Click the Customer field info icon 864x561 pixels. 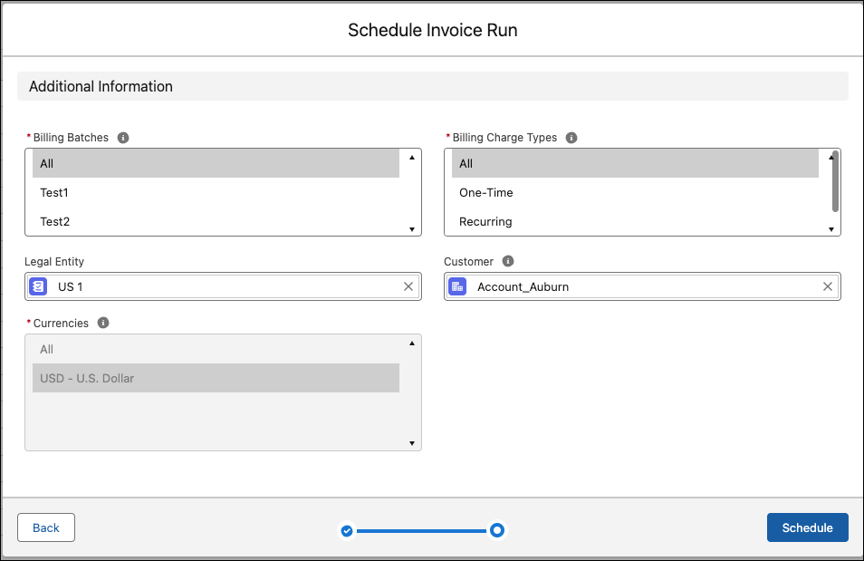(x=508, y=261)
